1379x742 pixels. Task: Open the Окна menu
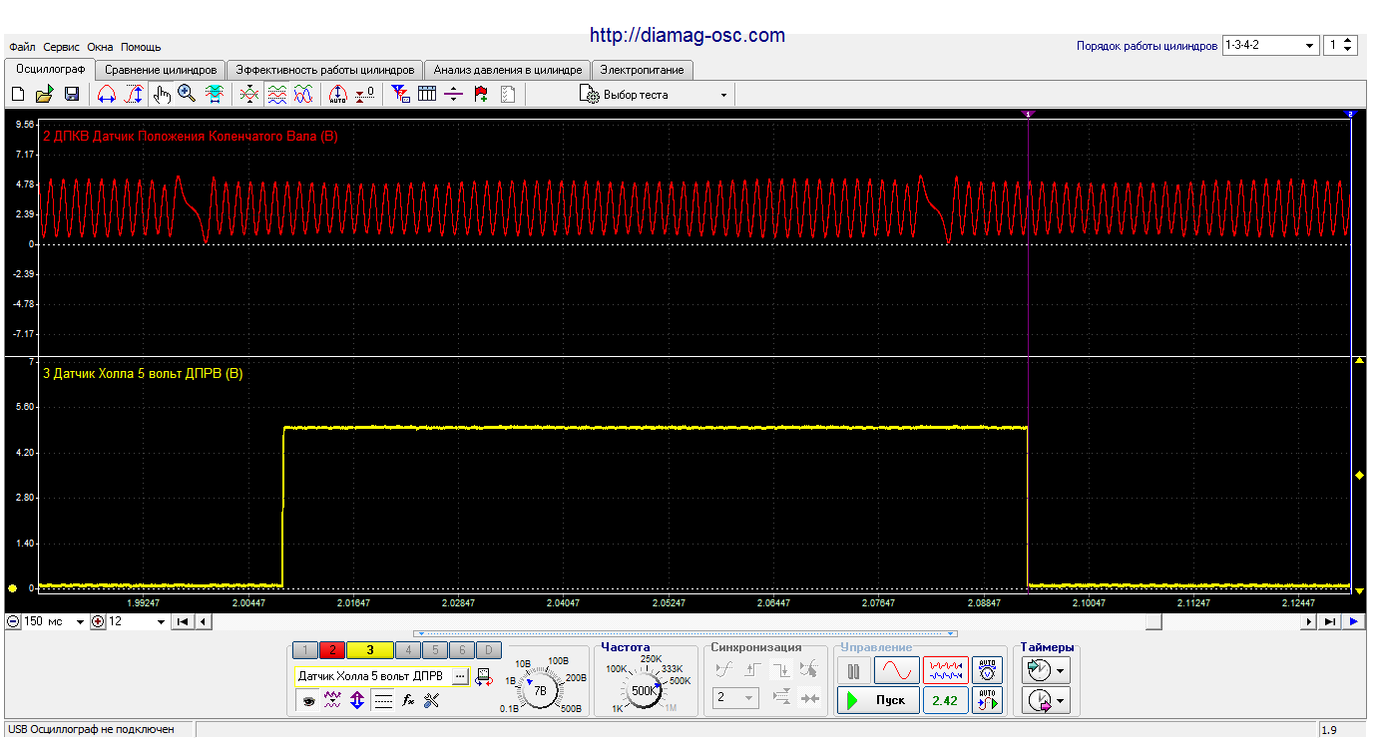click(100, 47)
